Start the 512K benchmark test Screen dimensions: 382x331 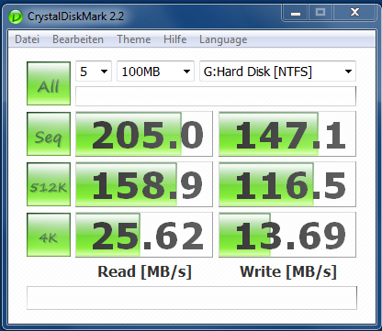pos(49,184)
